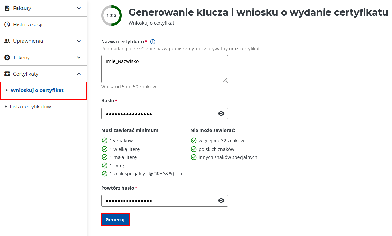Click the 1 z 2 progress indicator
This screenshot has width=392, height=236.
[111, 15]
